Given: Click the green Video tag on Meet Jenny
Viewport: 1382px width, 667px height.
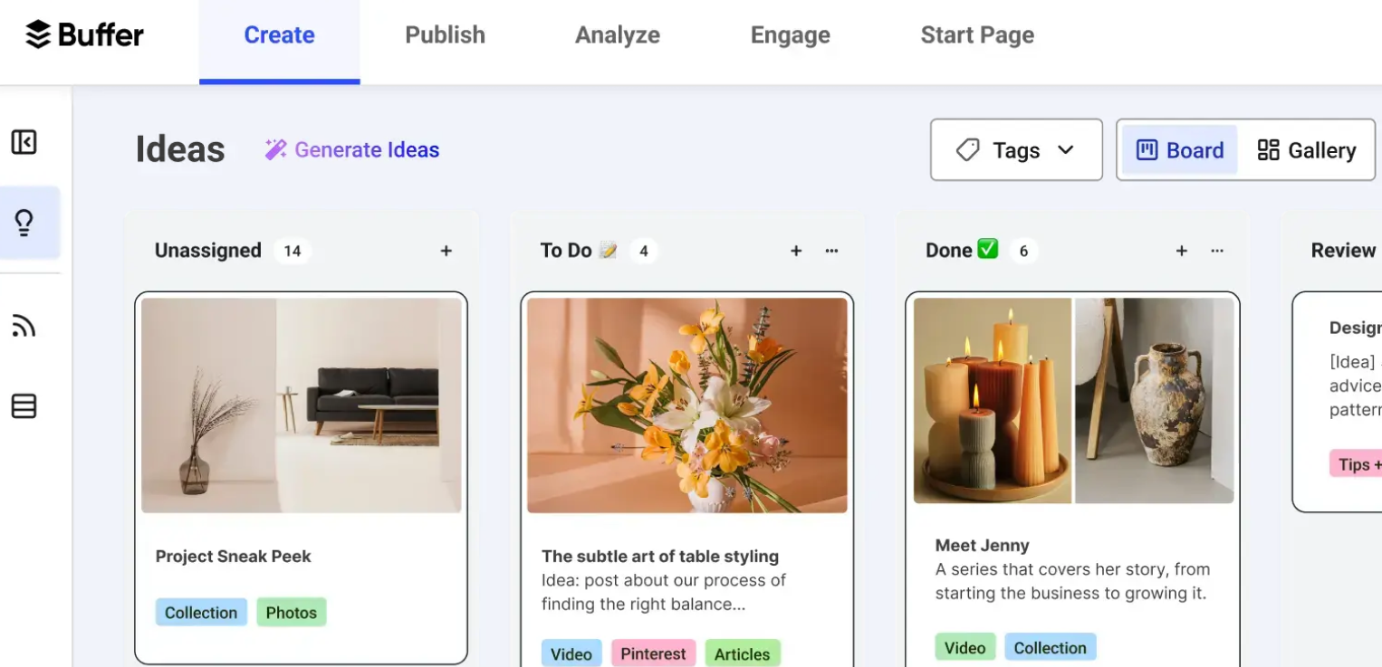Looking at the screenshot, I should click(965, 647).
